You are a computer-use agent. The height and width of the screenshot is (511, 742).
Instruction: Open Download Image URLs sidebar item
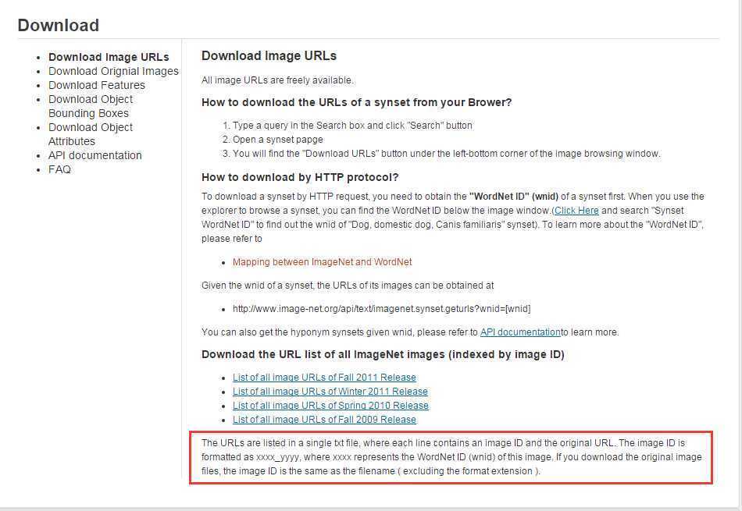point(109,57)
